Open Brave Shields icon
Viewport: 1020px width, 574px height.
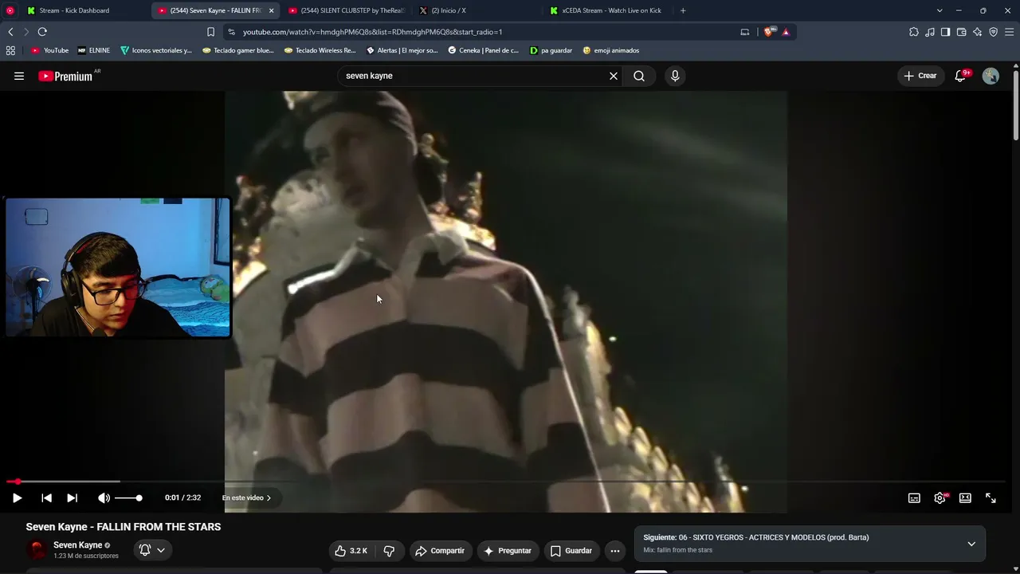(769, 32)
